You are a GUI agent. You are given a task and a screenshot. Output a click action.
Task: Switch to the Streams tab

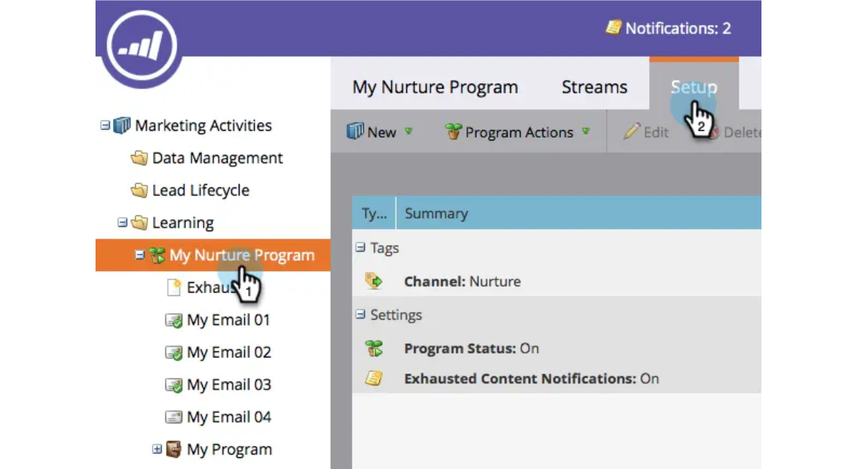[x=594, y=87]
